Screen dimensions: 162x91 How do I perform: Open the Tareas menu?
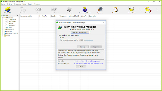3,4
